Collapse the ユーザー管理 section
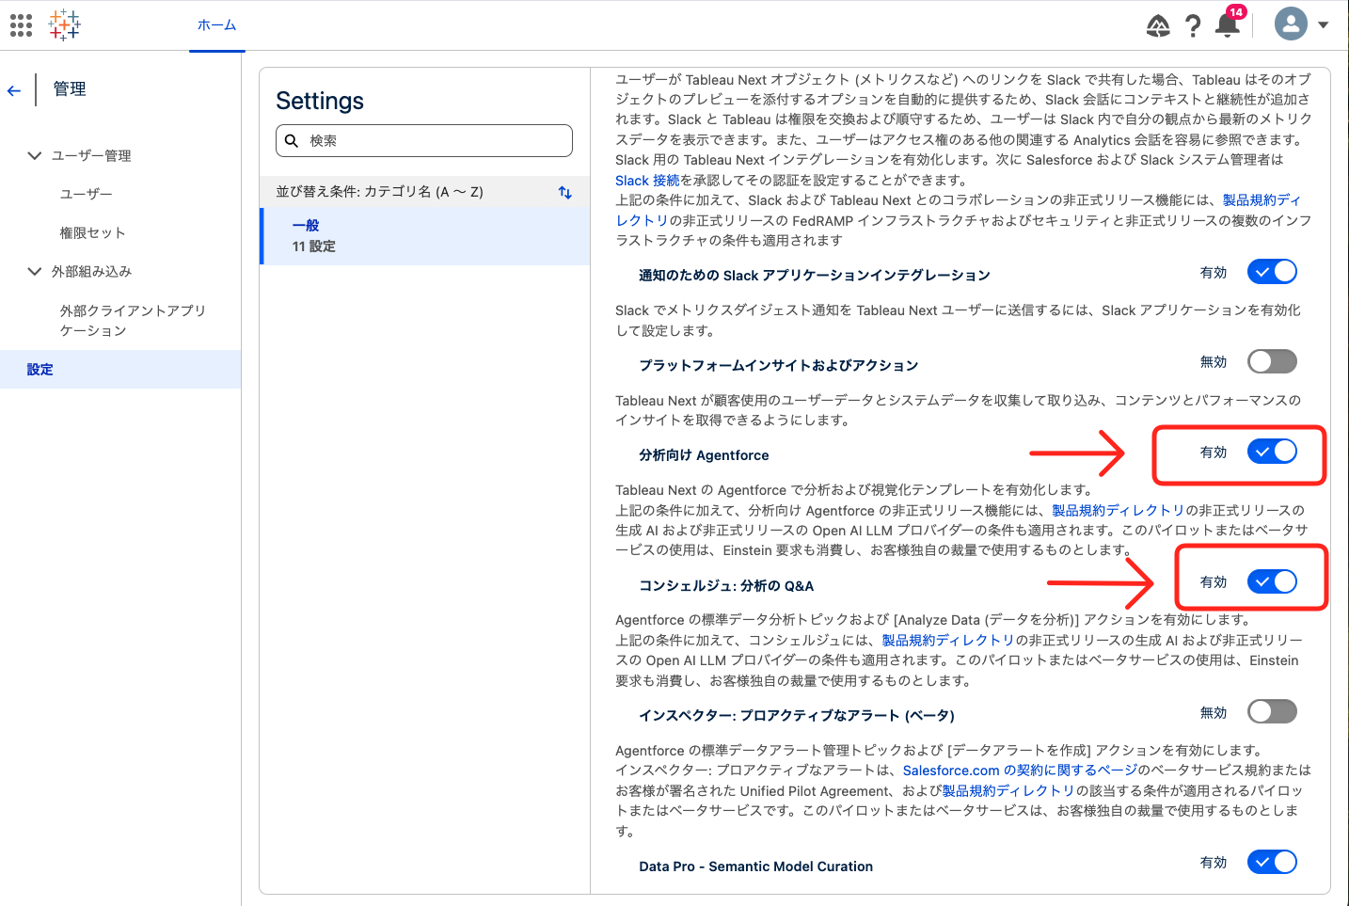This screenshot has width=1349, height=906. 35,155
